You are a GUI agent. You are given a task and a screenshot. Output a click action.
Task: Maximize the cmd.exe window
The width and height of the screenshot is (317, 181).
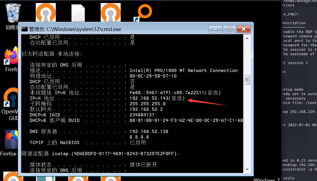click(x=229, y=29)
